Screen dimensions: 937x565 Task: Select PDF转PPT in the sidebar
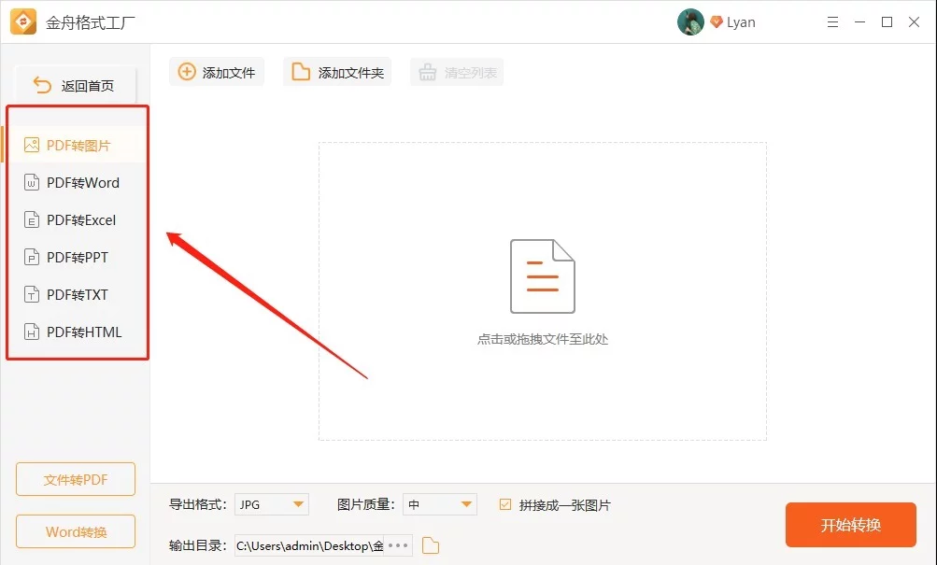click(76, 258)
